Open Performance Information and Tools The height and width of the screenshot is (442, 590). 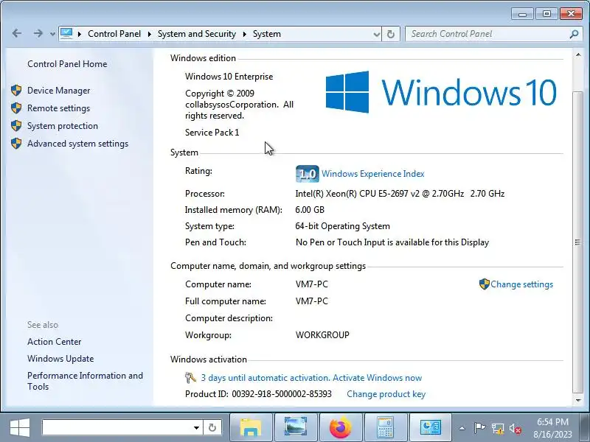point(85,381)
